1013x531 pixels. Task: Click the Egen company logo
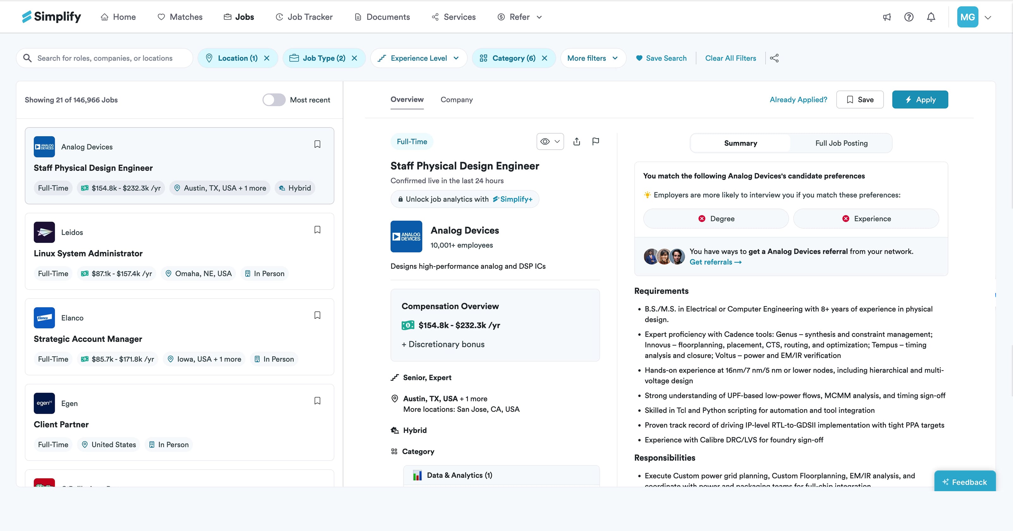pyautogui.click(x=44, y=403)
